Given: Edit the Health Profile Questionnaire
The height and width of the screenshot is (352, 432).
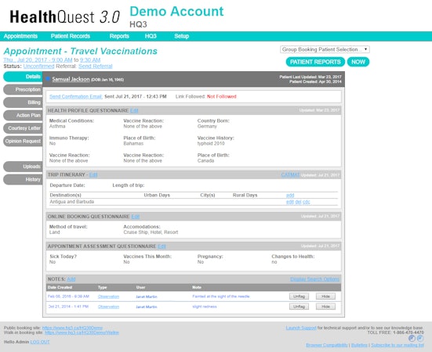Looking at the screenshot, I should pyautogui.click(x=134, y=110).
